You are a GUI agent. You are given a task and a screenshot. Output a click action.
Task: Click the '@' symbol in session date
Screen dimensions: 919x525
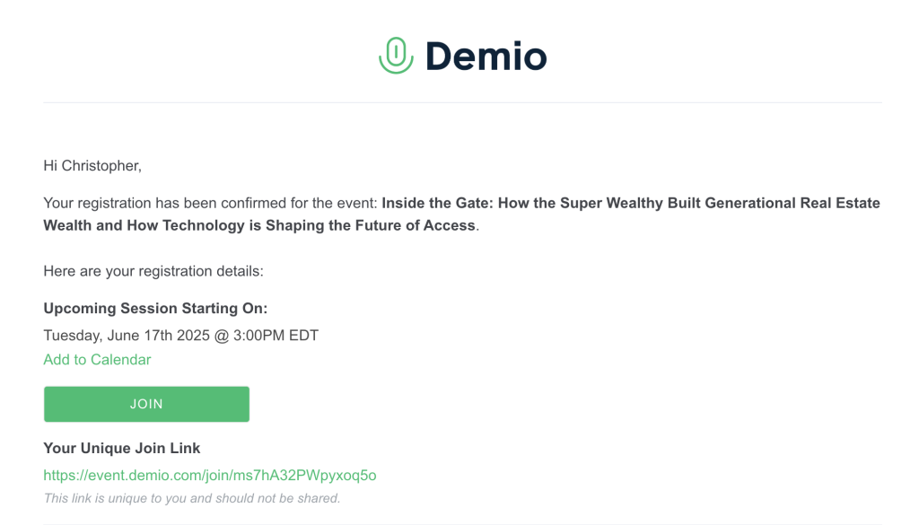coord(222,337)
